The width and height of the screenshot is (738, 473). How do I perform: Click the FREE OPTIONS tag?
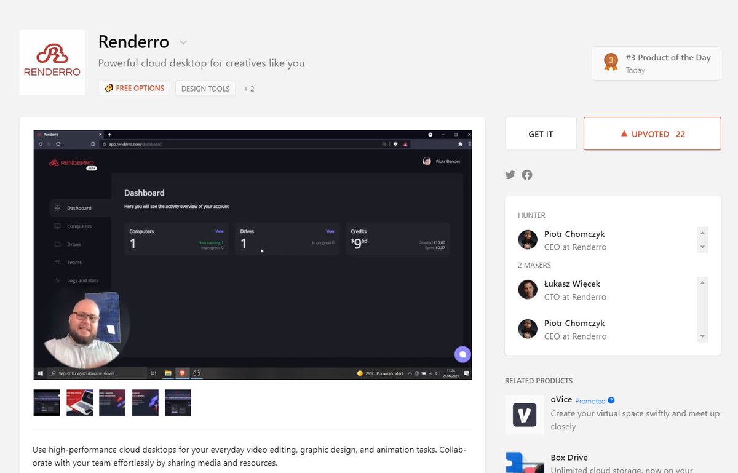[134, 88]
